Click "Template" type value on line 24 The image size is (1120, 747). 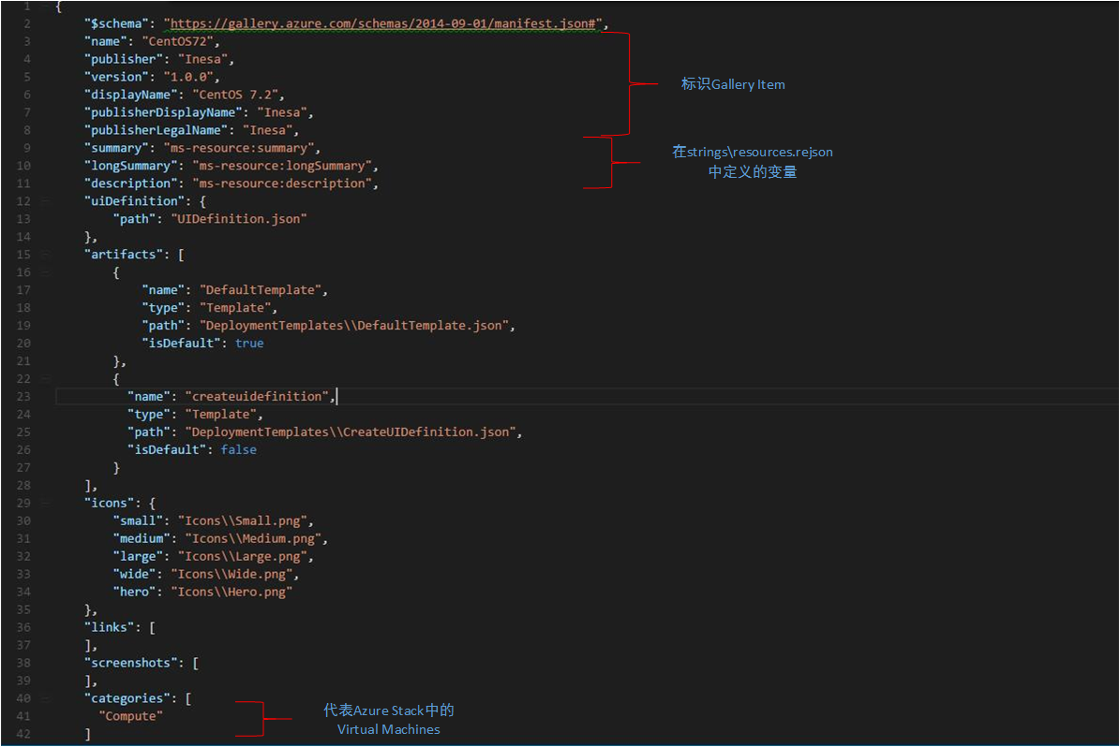(x=220, y=415)
